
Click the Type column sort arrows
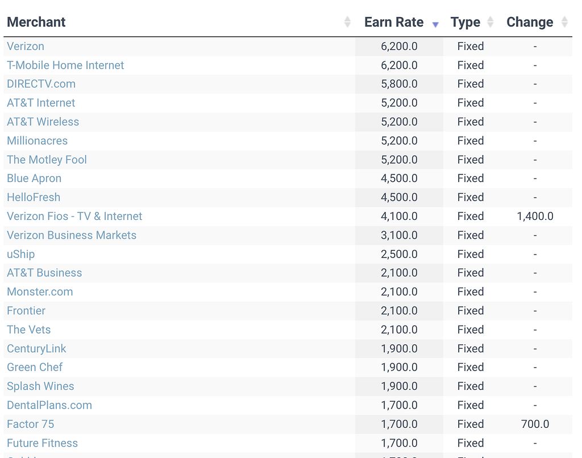490,22
